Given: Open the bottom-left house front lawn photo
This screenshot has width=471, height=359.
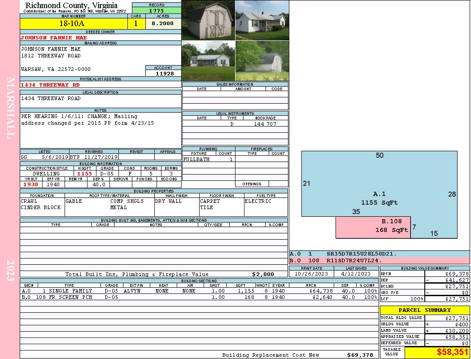Looking at the screenshot, I should [208, 61].
